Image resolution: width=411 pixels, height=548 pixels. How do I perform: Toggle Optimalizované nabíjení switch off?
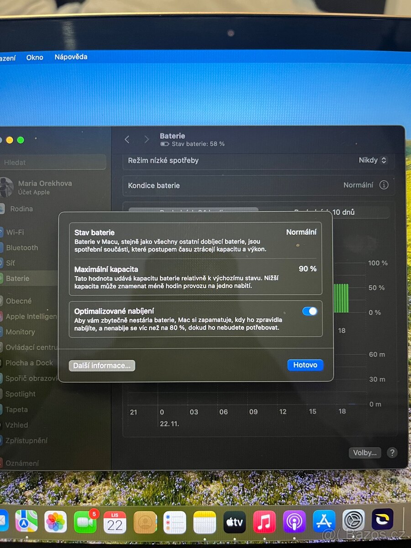pos(310,311)
